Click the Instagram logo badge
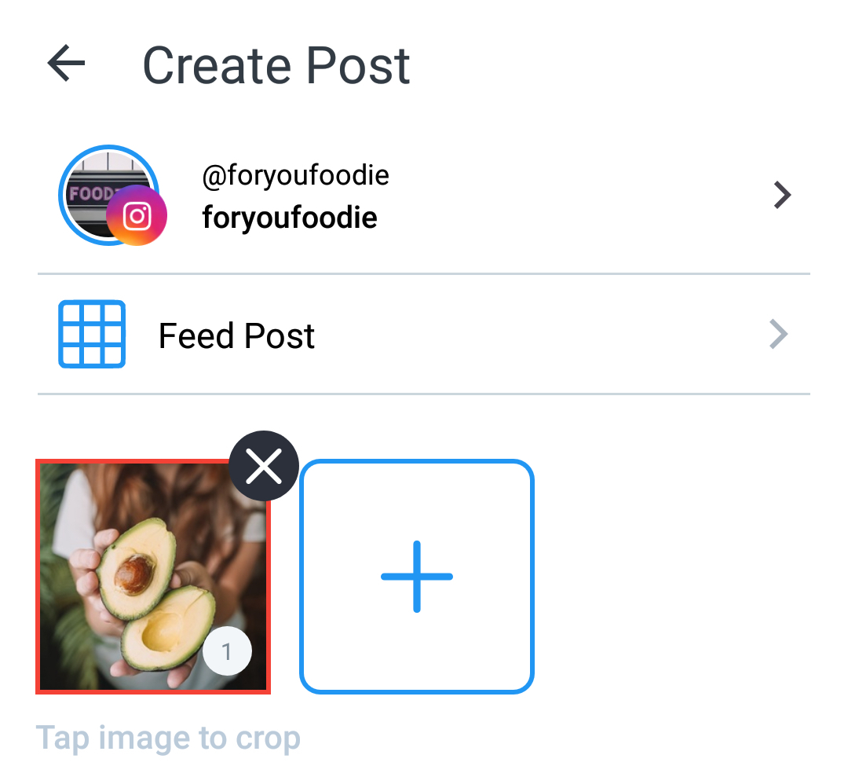Screen dimensions: 848x777 point(137,215)
